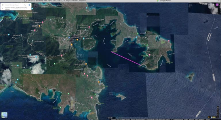Click the orange Colombo smoothies pin
Screen dimensions: 221x120
[x=39, y=26]
